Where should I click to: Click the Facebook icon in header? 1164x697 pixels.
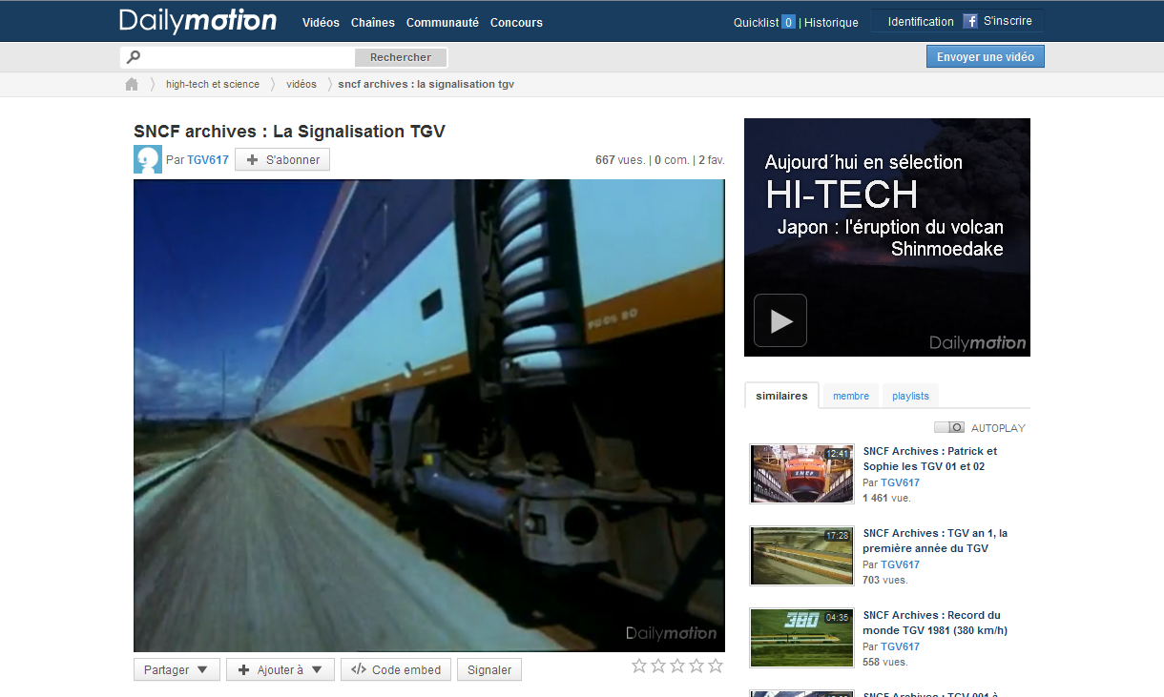(970, 21)
